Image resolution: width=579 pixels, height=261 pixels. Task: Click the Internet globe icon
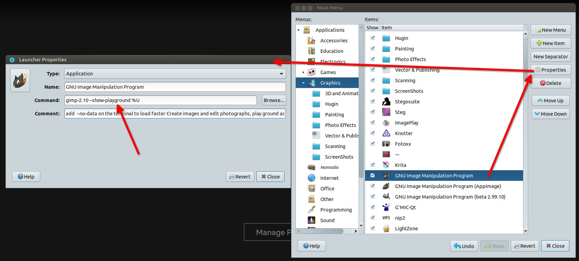(312, 178)
